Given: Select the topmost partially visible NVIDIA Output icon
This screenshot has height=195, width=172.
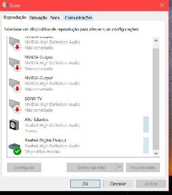Looking at the screenshot, I should pyautogui.click(x=15, y=44).
